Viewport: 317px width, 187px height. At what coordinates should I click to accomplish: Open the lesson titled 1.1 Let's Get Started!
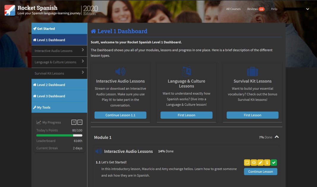pyautogui.click(x=111, y=162)
